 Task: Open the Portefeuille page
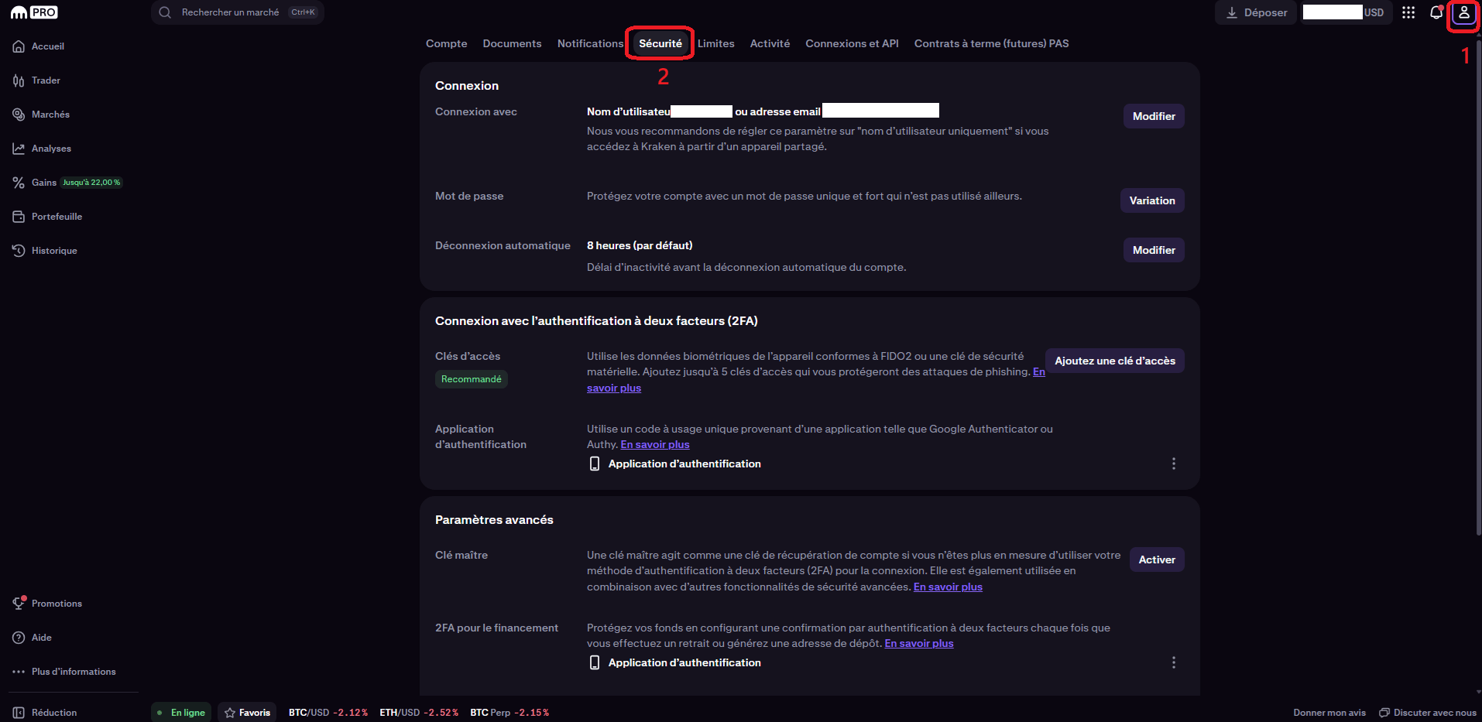[57, 216]
